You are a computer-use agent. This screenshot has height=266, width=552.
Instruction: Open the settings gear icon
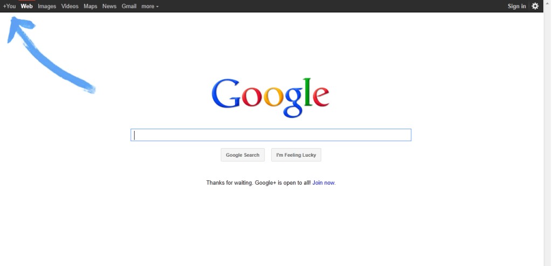coord(535,6)
